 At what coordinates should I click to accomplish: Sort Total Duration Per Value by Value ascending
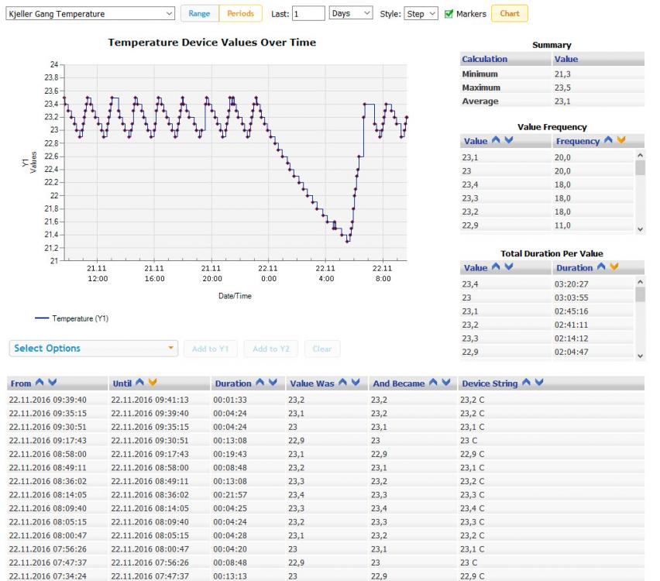click(495, 268)
